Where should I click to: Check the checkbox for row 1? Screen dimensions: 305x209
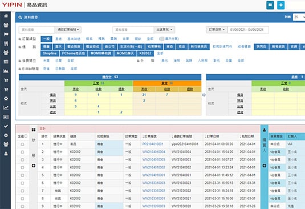[22, 144]
